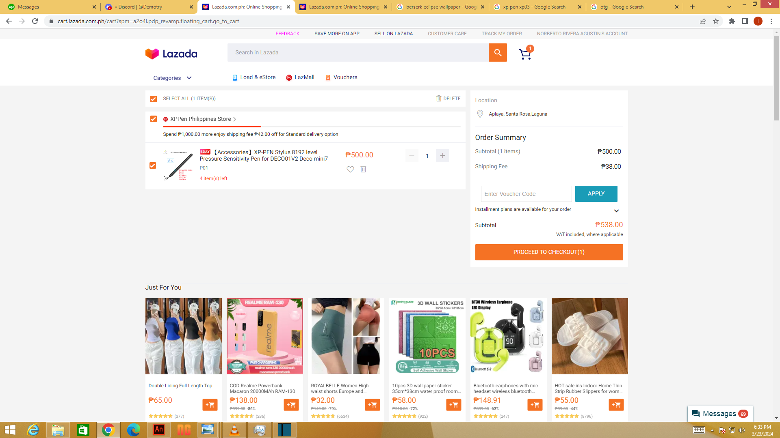The height and width of the screenshot is (438, 780).
Task: Open the share page icon in address bar
Action: (703, 21)
